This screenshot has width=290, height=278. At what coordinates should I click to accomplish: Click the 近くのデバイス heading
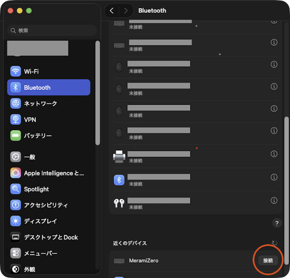130,243
